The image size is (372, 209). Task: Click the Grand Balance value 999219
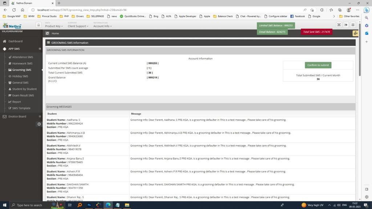153,78
